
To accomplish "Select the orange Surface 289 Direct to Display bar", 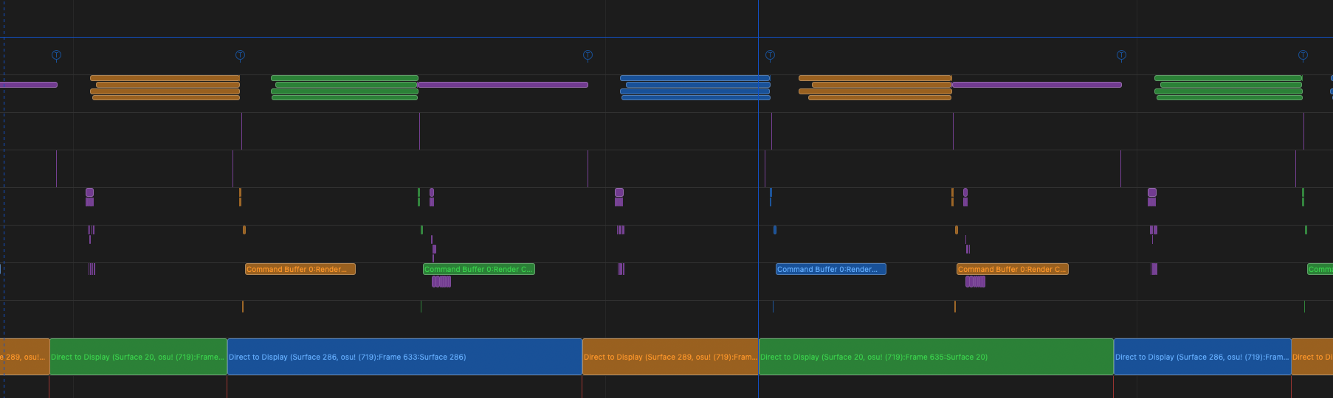I will 670,357.
